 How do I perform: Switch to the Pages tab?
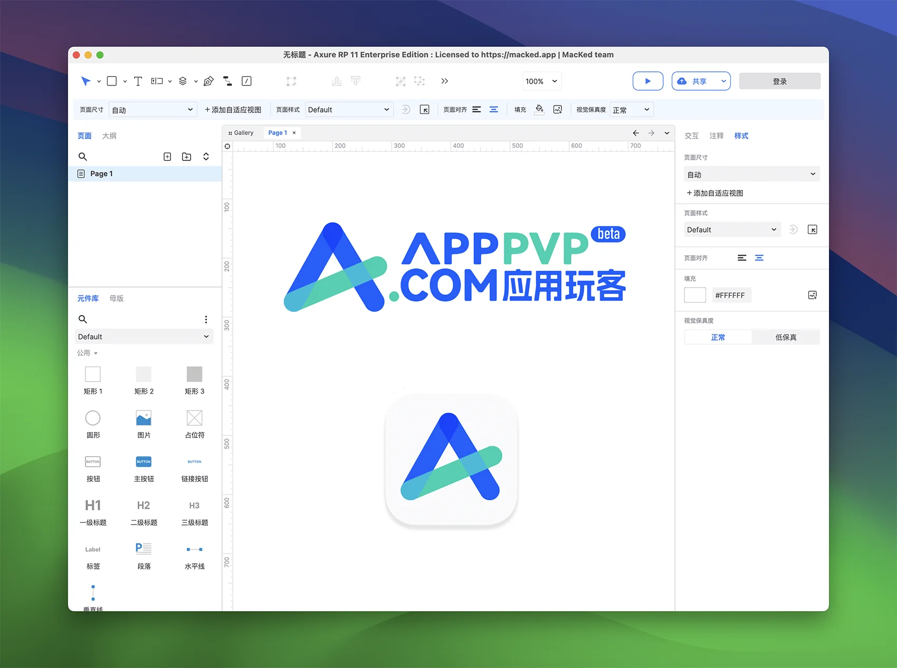click(x=84, y=136)
